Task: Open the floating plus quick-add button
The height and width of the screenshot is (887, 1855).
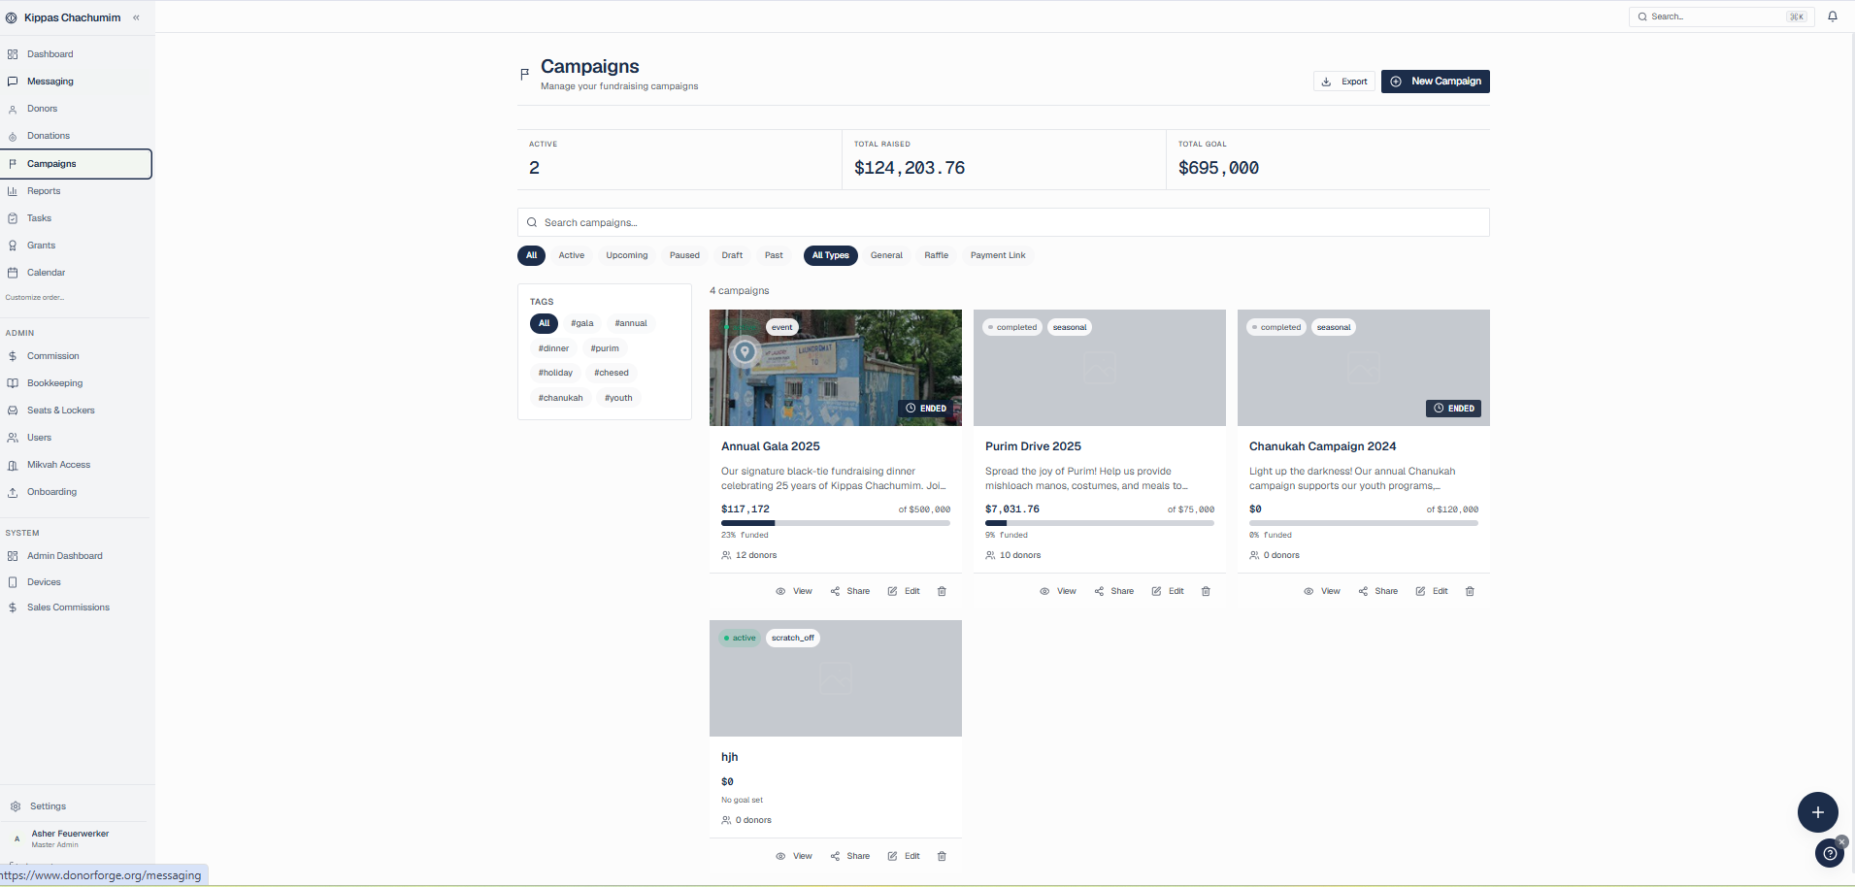Action: pos(1818,812)
